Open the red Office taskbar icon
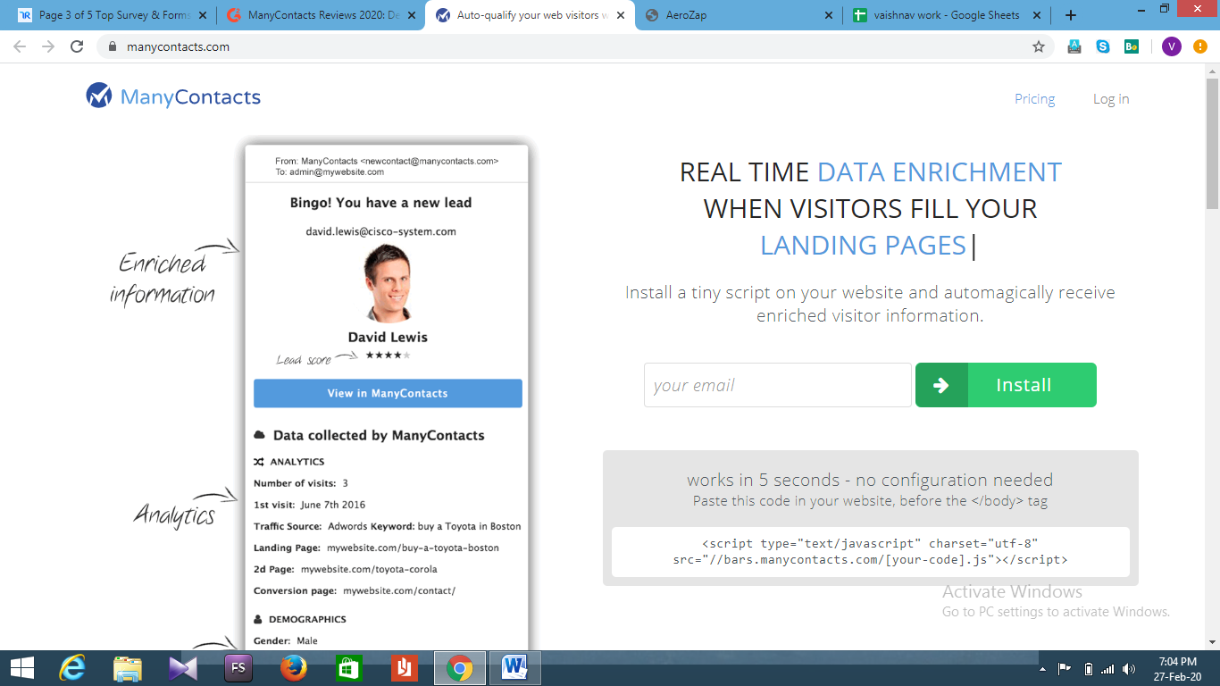This screenshot has width=1220, height=686. (404, 668)
